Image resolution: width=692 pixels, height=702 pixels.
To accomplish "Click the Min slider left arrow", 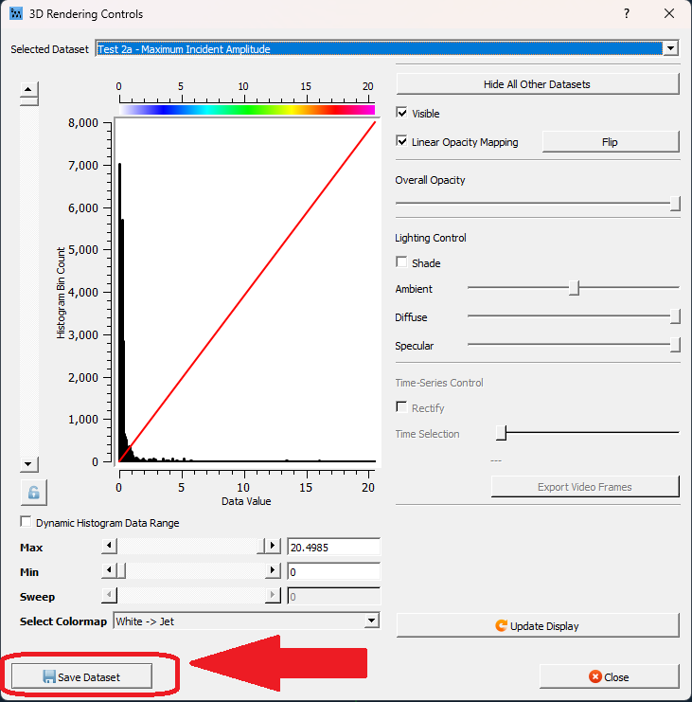I will click(108, 571).
